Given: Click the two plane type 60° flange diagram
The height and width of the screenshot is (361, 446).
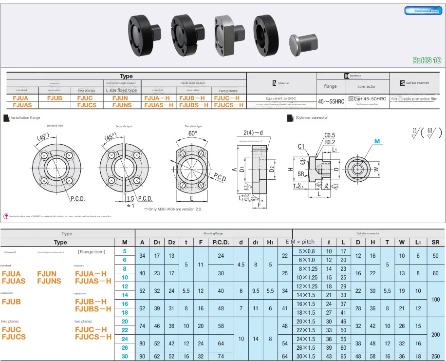Looking at the screenshot, I should pos(193,167).
